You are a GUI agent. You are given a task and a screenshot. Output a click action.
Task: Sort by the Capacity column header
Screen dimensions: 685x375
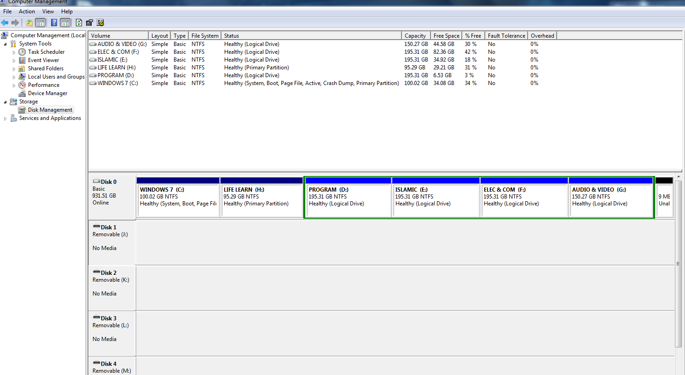pos(416,36)
